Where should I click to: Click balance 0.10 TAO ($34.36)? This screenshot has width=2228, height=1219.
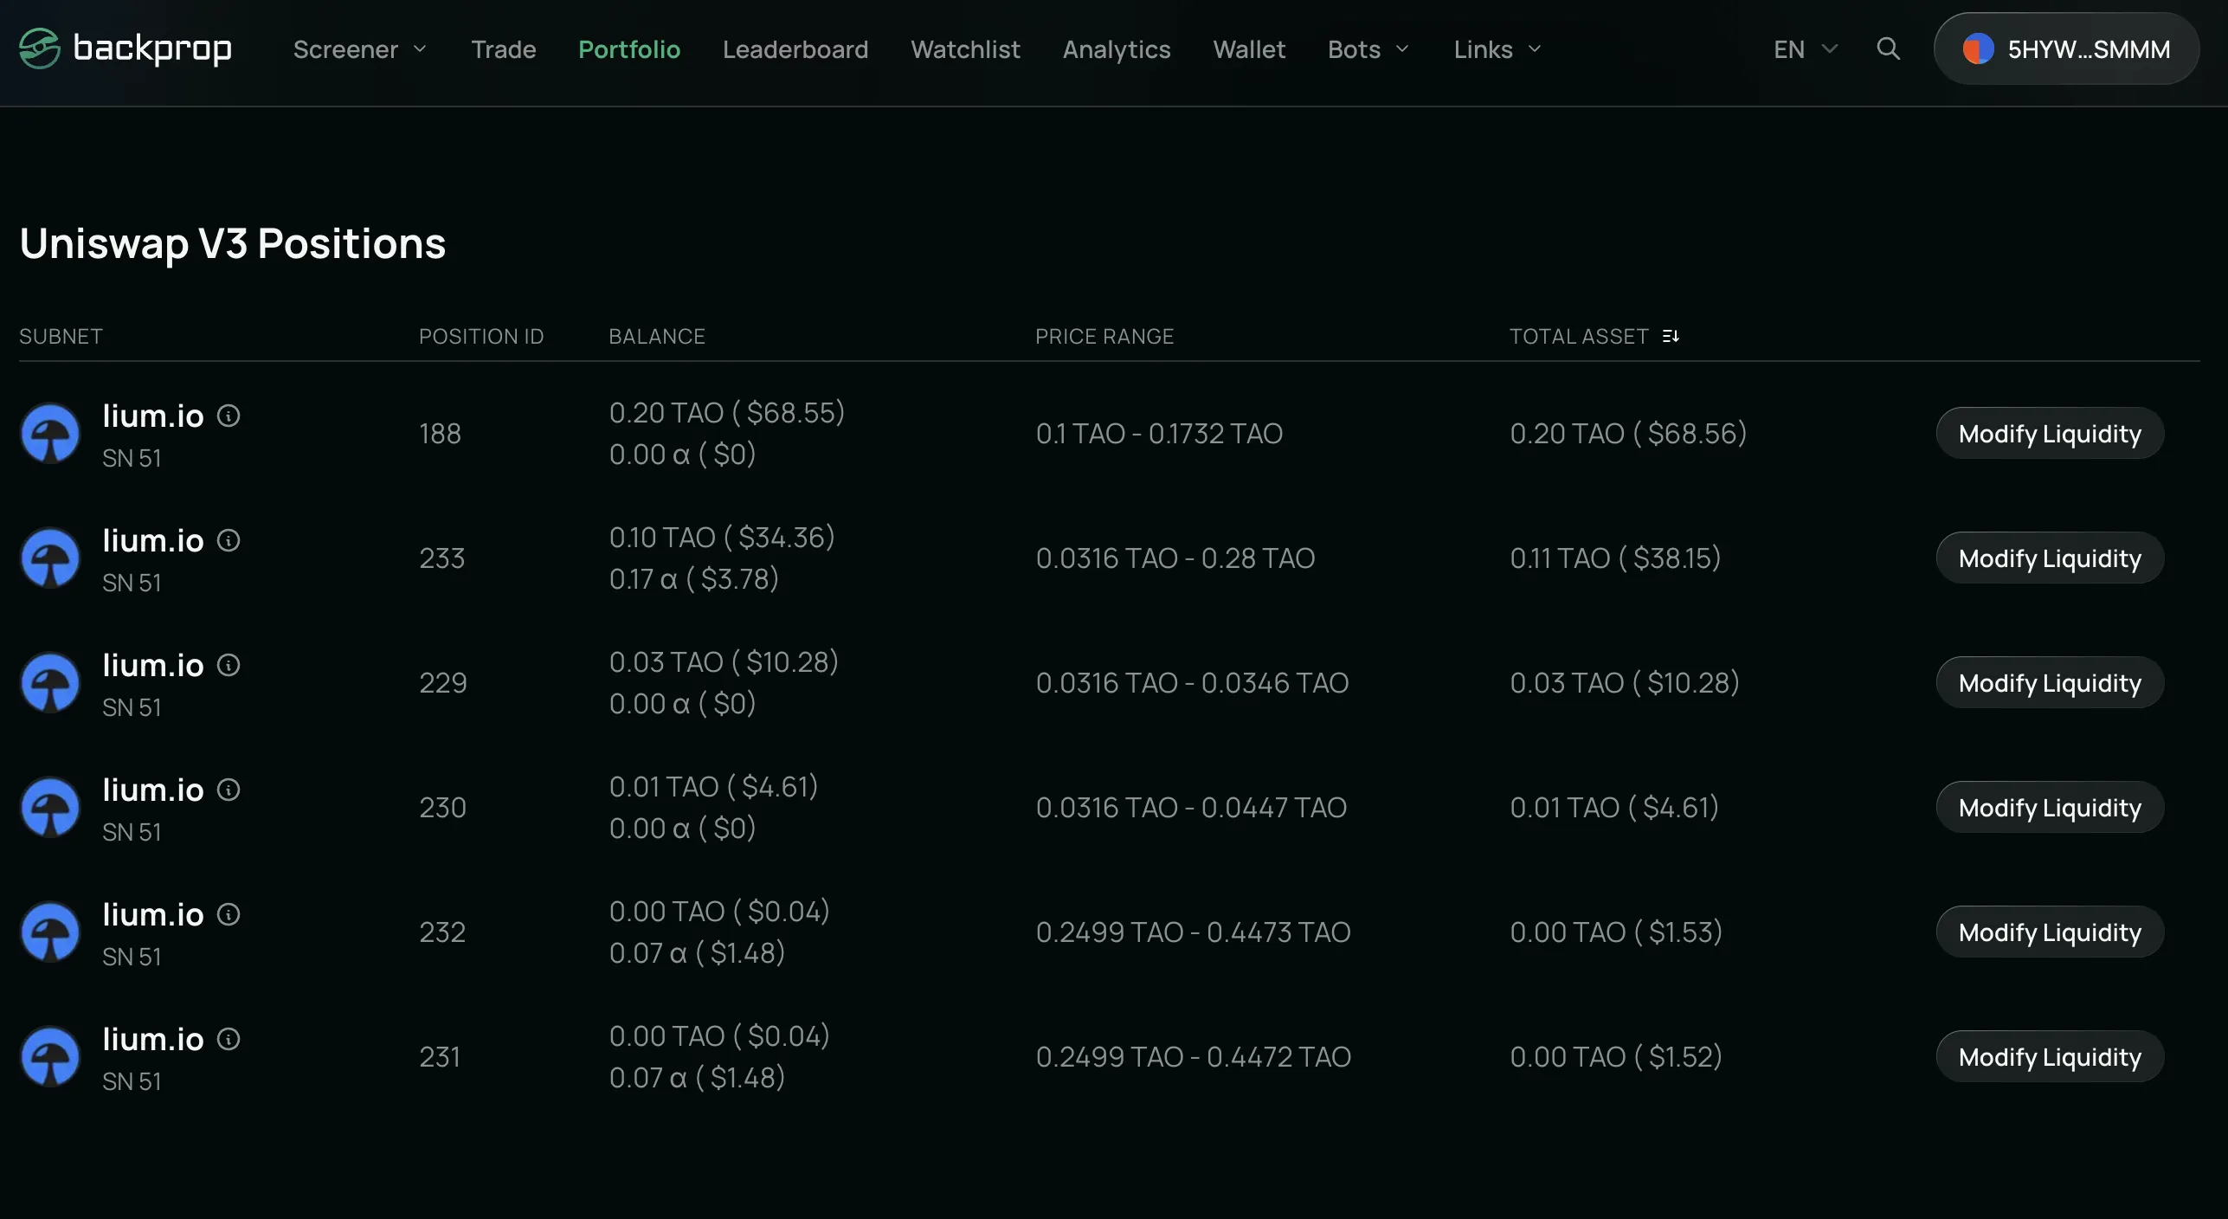point(722,538)
